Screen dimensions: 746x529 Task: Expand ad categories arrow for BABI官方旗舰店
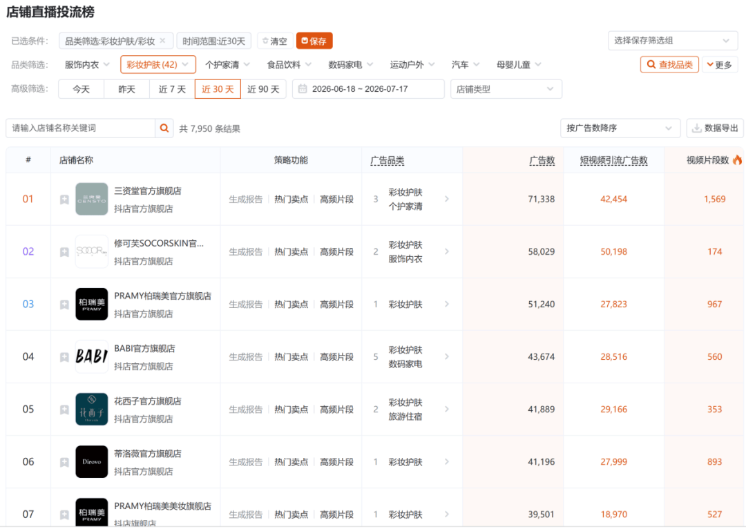pyautogui.click(x=447, y=356)
